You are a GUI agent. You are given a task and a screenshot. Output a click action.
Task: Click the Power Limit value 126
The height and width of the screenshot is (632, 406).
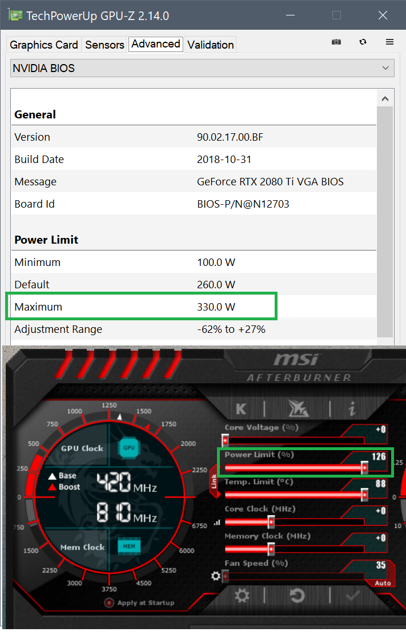click(x=379, y=456)
